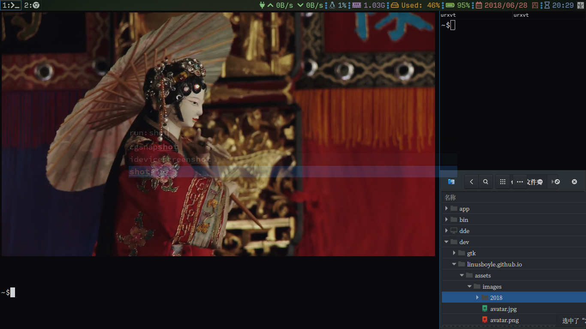Click the back arrow in the file manager
The image size is (586, 329).
tap(471, 182)
